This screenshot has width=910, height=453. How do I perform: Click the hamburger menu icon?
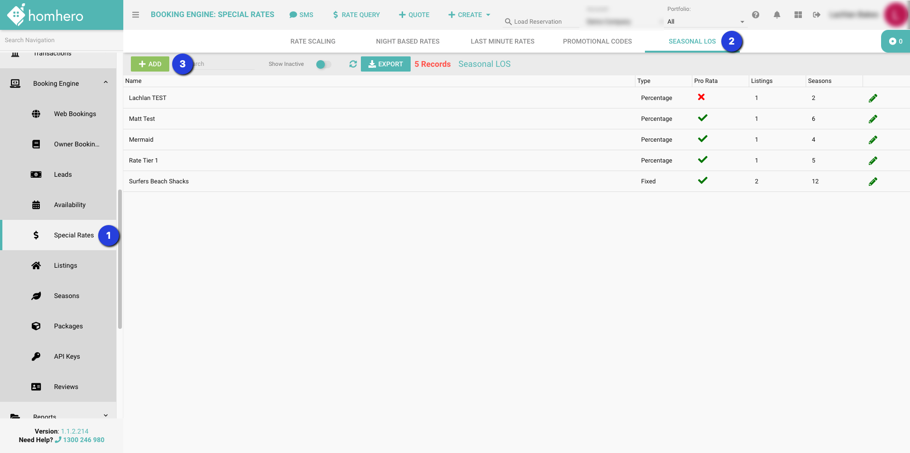coord(136,15)
